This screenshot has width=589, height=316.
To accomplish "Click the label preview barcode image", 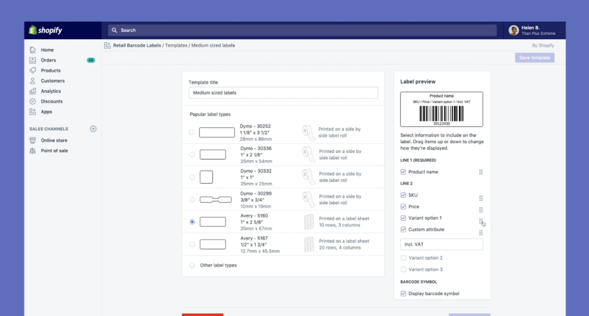I will 441,114.
